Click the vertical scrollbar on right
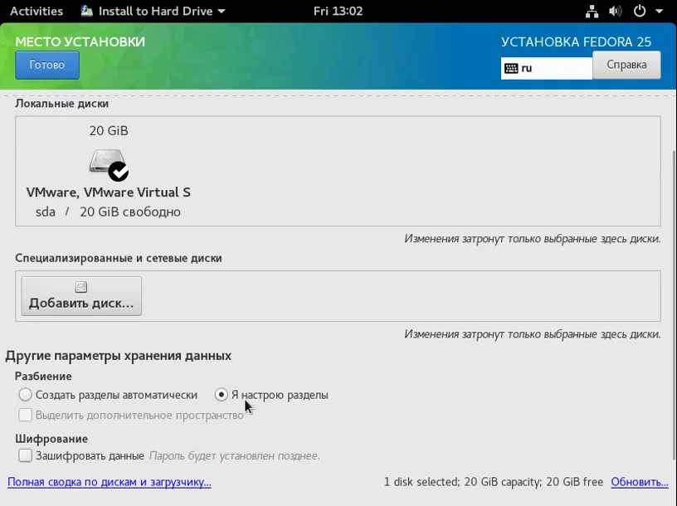This screenshot has height=506, width=677. click(675, 304)
